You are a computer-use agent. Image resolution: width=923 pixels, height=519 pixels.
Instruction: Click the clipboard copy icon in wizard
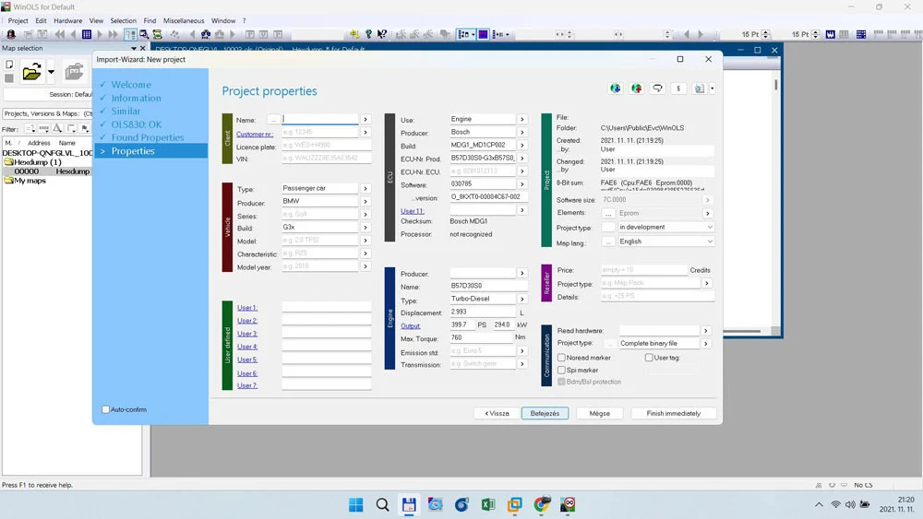click(x=699, y=88)
